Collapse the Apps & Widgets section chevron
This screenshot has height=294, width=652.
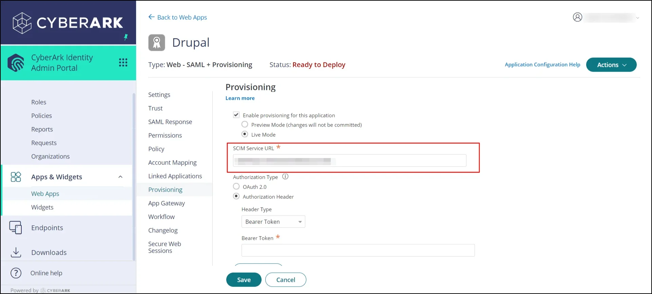point(120,177)
